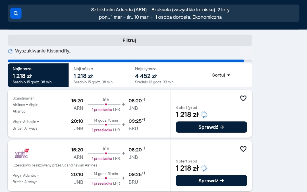Click spinner next to second 1 218 zł price
The width and height of the screenshot is (307, 192).
(x=204, y=168)
